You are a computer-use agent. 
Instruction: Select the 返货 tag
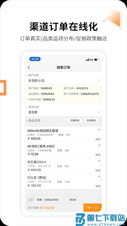[x=31, y=200]
